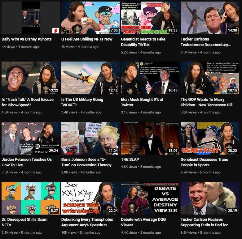Click '4.6K views • 5 months ago' text

(141, 167)
